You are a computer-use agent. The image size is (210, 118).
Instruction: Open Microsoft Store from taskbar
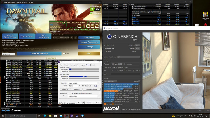click(56, 116)
